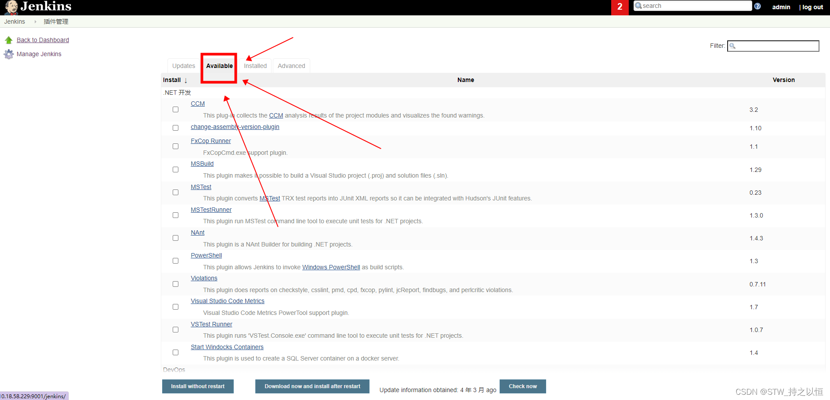Click the breadcrumb arrow after Jenkins

(35, 21)
